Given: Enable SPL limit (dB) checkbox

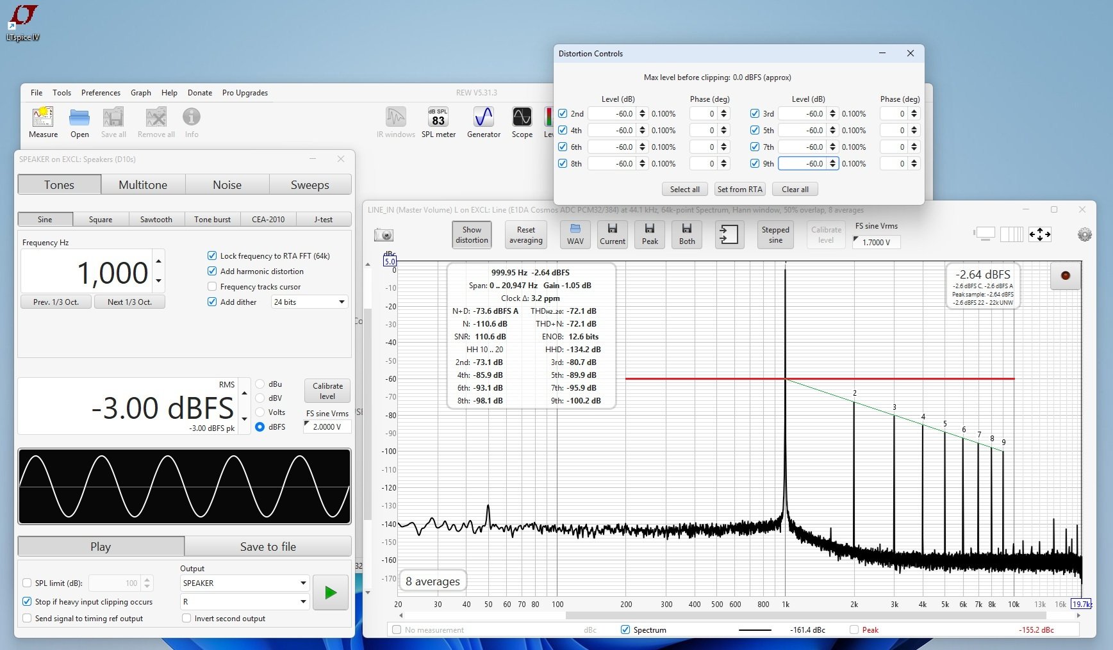Looking at the screenshot, I should pos(27,583).
